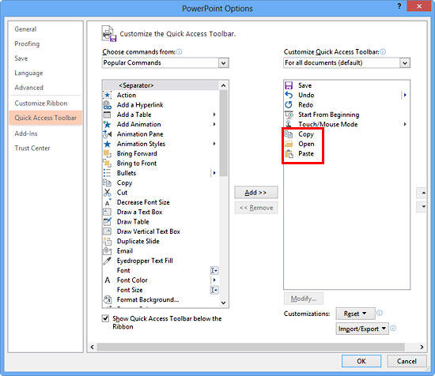Click the Open folder icon in toolbar list
This screenshot has height=376, width=435.
click(289, 144)
